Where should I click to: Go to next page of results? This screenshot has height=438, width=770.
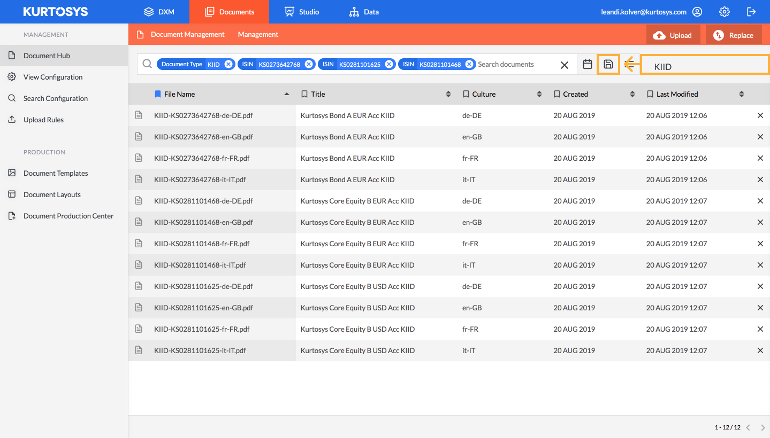(x=763, y=427)
